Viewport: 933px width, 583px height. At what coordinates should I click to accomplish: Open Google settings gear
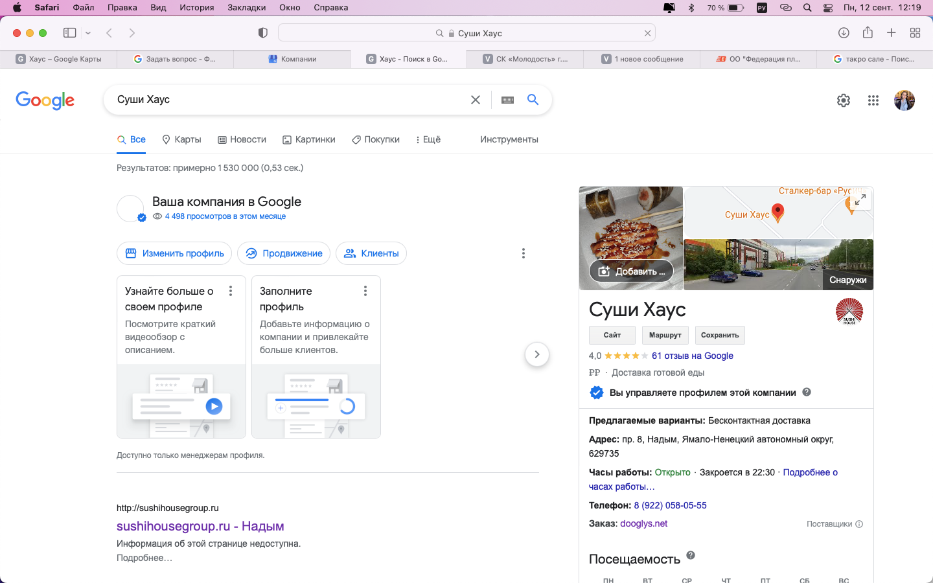pyautogui.click(x=844, y=100)
